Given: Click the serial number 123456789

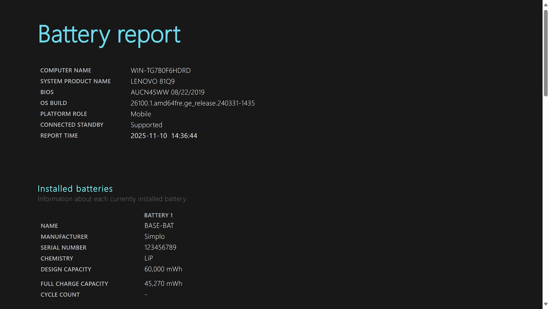Looking at the screenshot, I should tap(160, 247).
